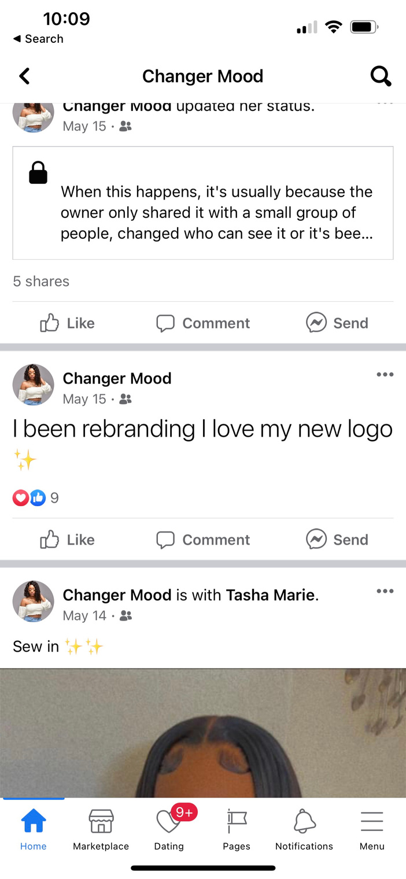Open options menu for rebranding post

pyautogui.click(x=385, y=375)
